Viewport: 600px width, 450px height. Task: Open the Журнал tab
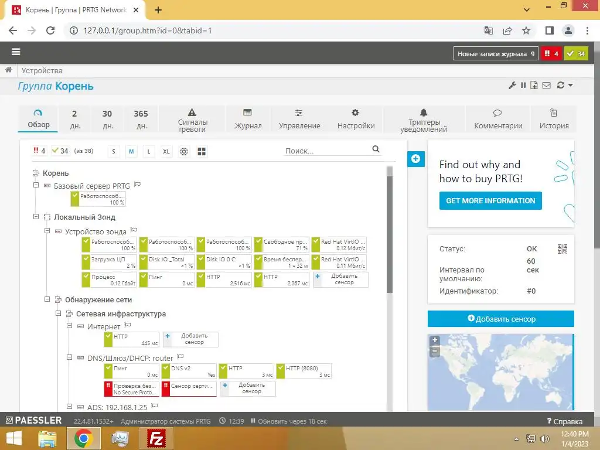(248, 119)
